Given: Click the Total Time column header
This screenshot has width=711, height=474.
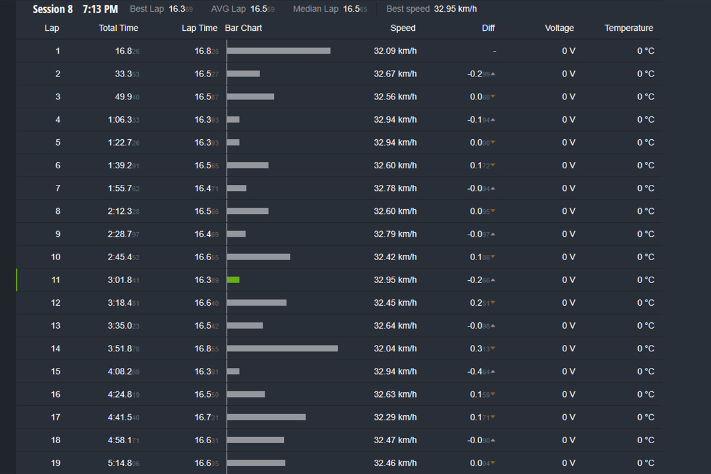Looking at the screenshot, I should (118, 28).
